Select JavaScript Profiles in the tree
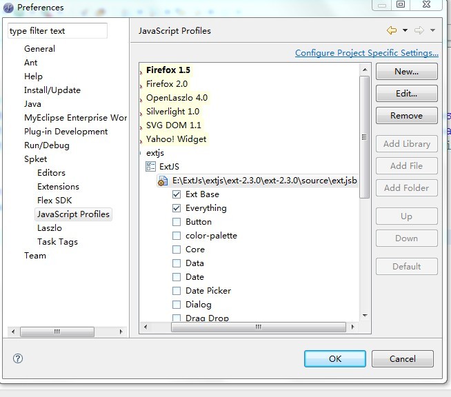This screenshot has height=397, width=451. pyautogui.click(x=73, y=214)
